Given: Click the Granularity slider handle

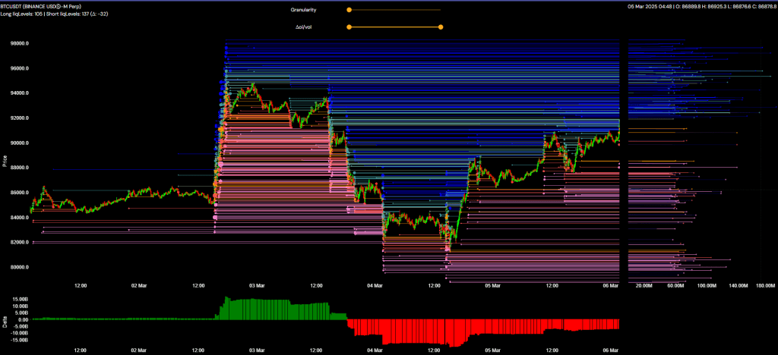Looking at the screenshot, I should click(349, 10).
